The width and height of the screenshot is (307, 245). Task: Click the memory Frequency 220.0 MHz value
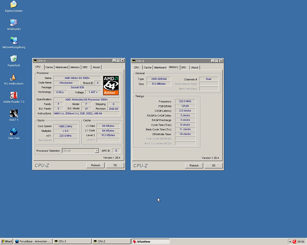[185, 101]
